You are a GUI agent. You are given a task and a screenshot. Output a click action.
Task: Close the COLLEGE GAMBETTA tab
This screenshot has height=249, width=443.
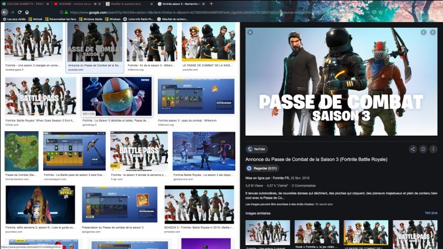[48, 4]
